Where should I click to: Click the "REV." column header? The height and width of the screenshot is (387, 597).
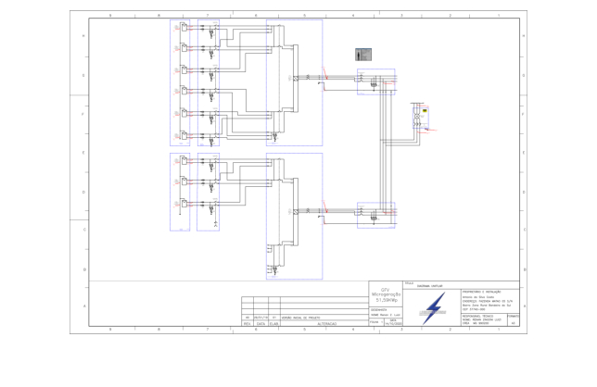pos(248,324)
